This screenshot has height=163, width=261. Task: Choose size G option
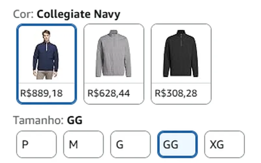pos(130,144)
